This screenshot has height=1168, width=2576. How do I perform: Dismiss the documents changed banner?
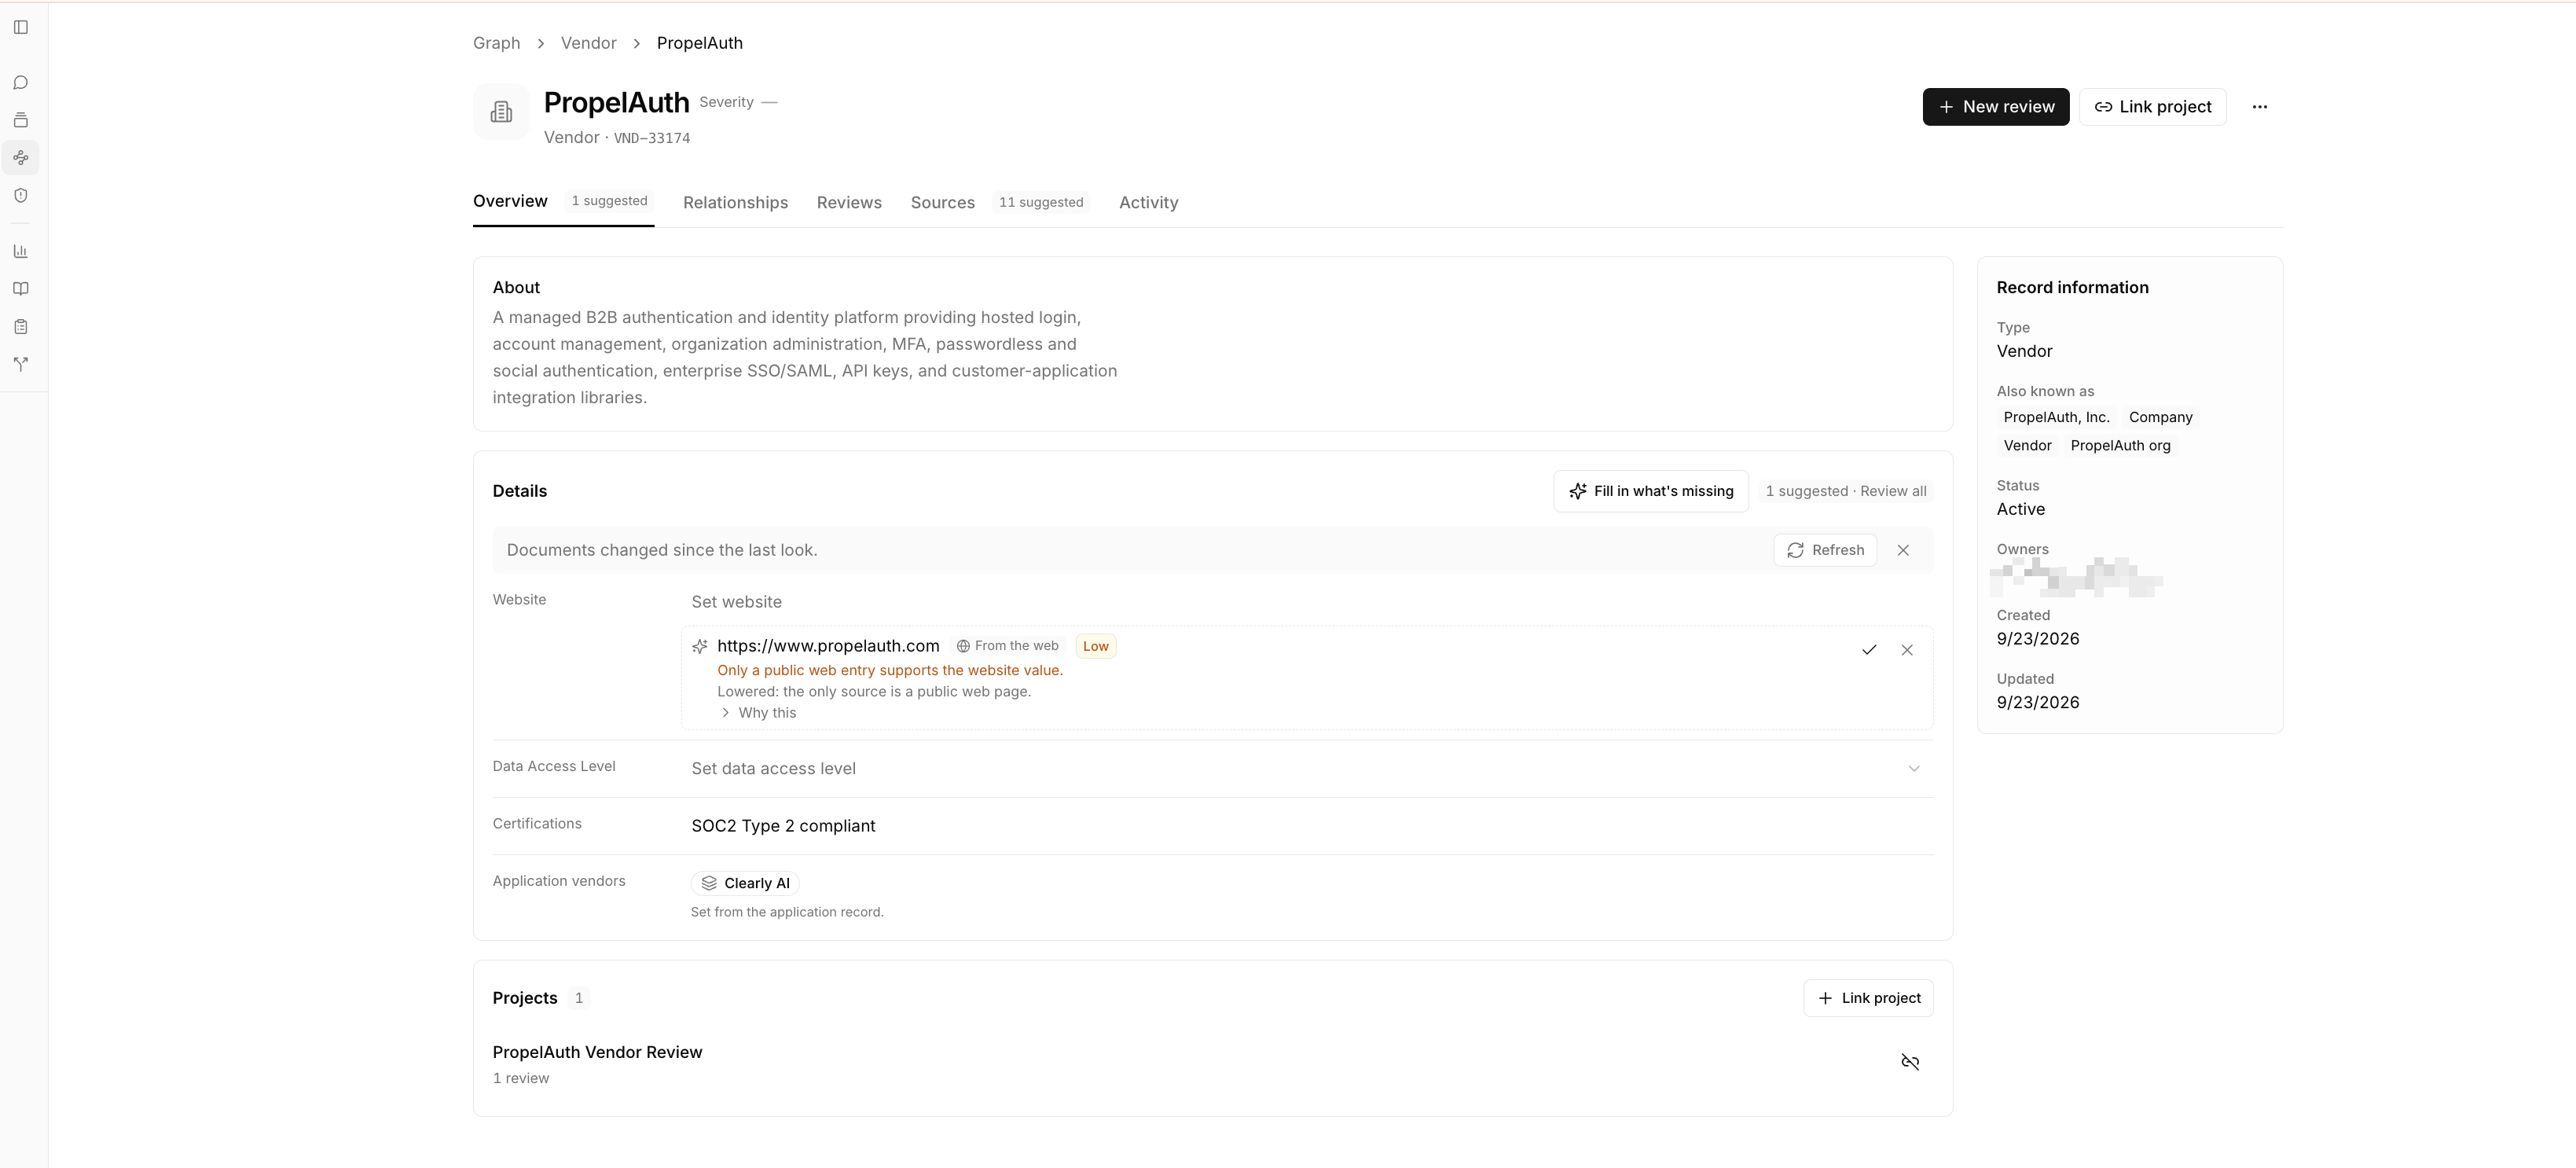[1903, 550]
